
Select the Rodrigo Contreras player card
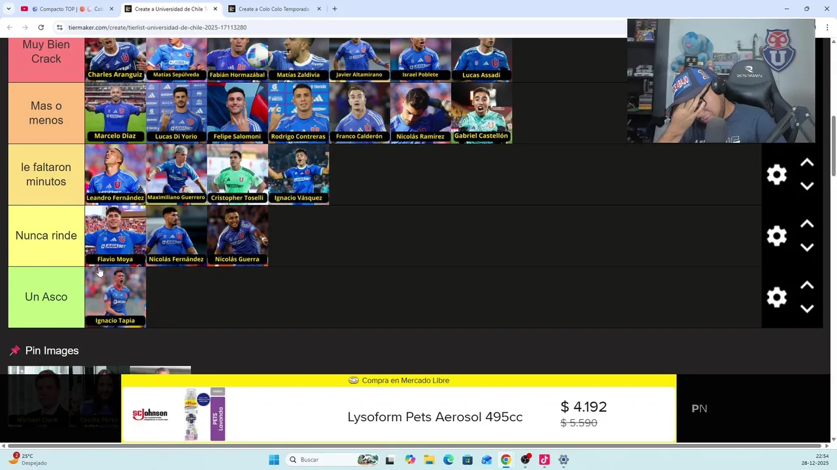[298, 113]
